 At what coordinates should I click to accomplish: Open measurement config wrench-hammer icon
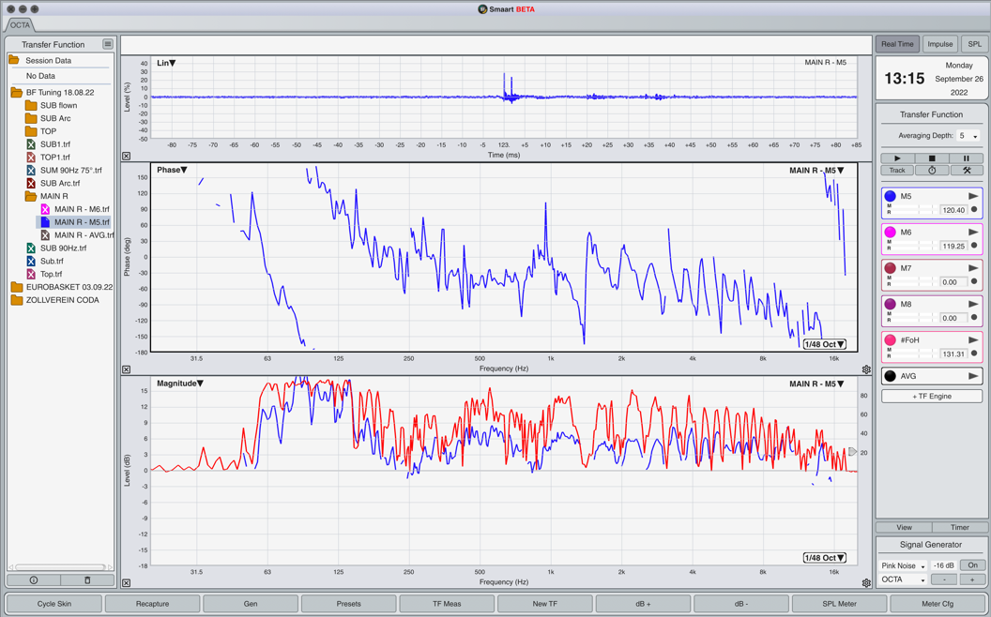pyautogui.click(x=966, y=171)
